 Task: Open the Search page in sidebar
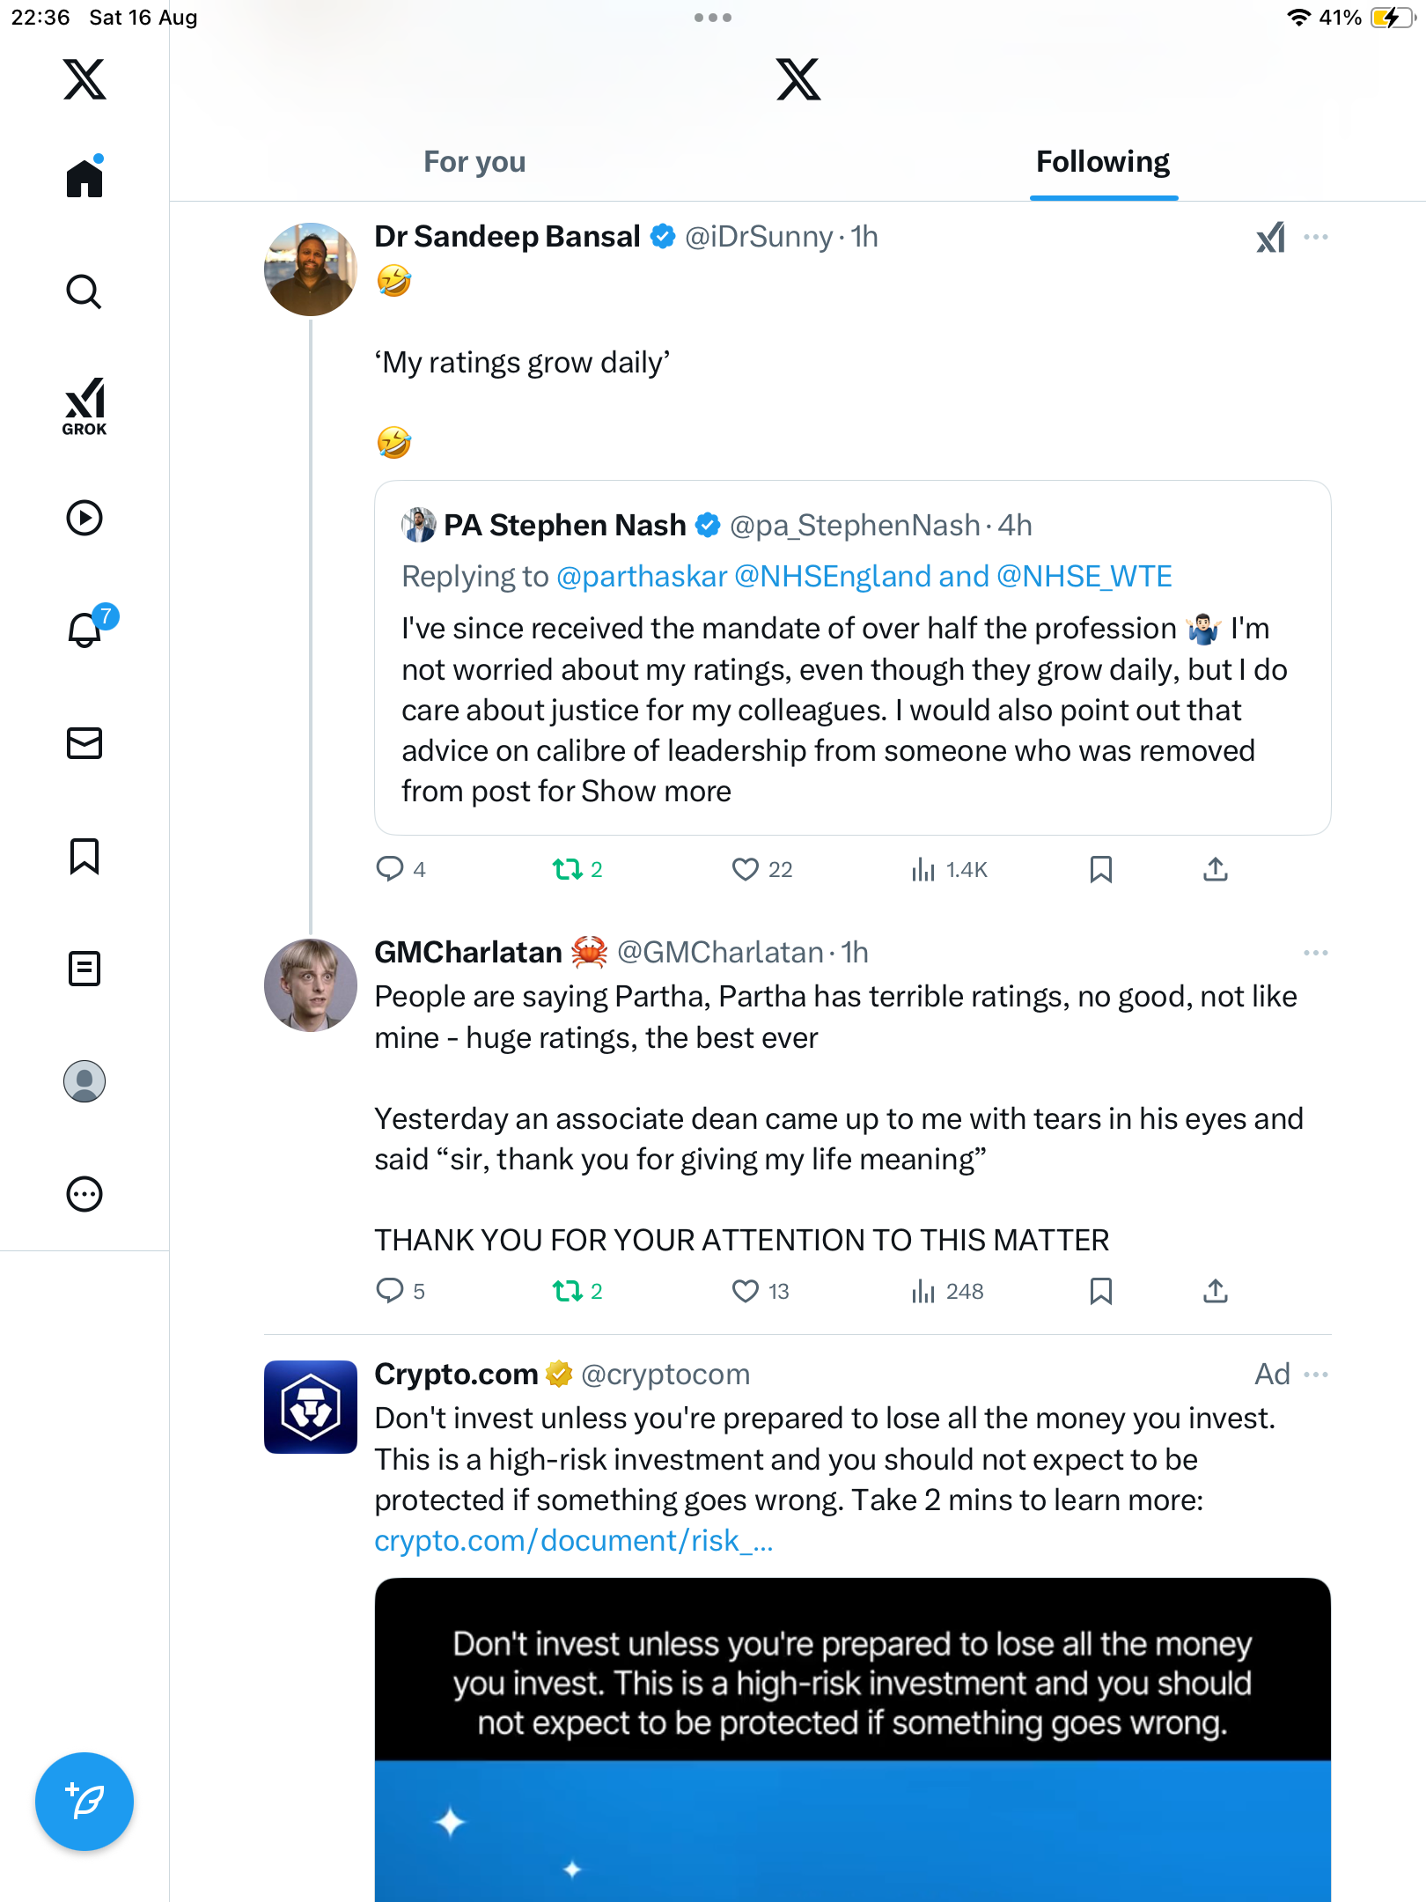tap(85, 291)
